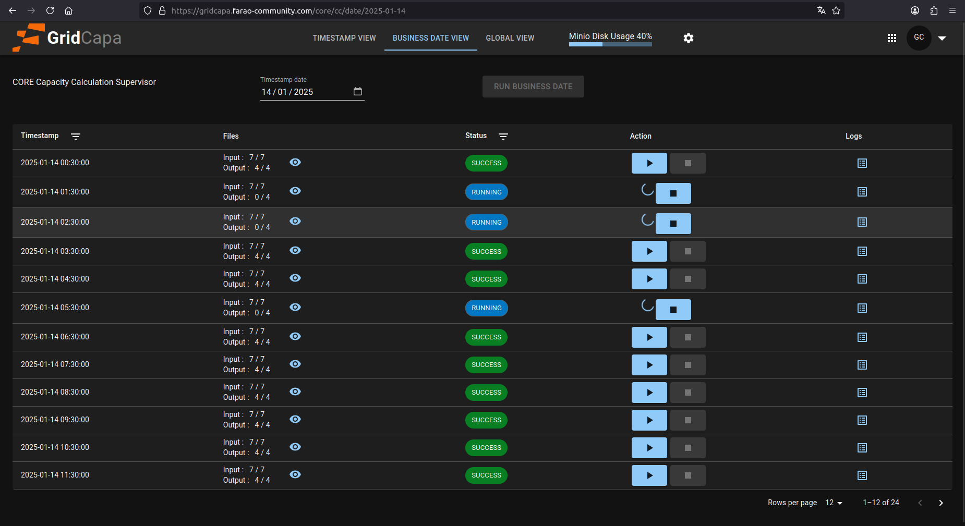Show files for the 10:30:00 timestamp
965x526 pixels.
coord(295,447)
